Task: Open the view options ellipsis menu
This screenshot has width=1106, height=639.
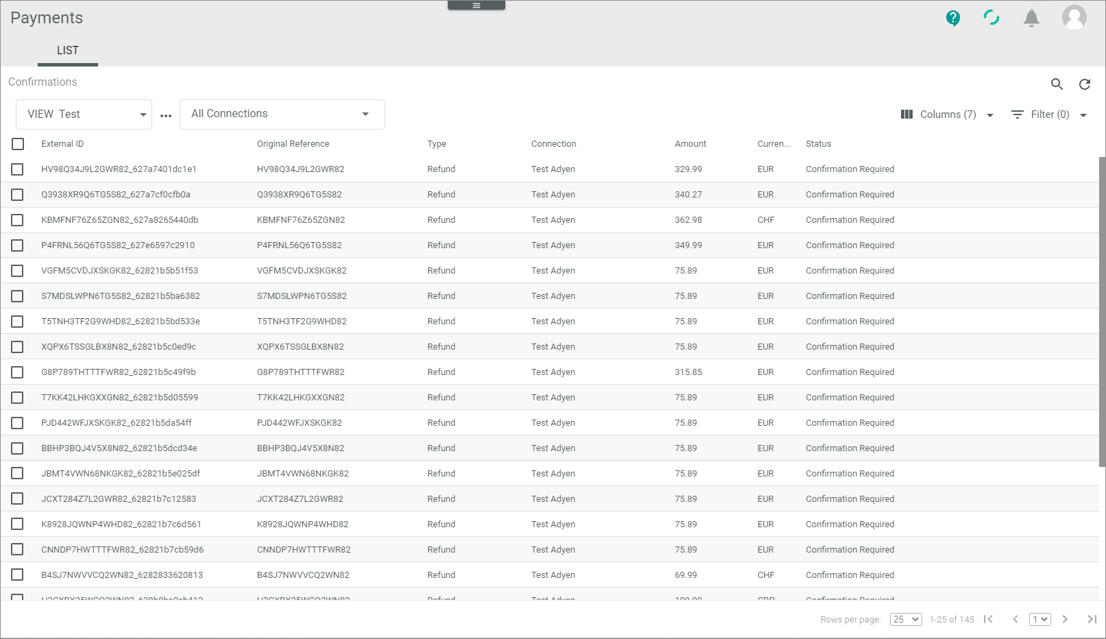Action: (x=166, y=116)
